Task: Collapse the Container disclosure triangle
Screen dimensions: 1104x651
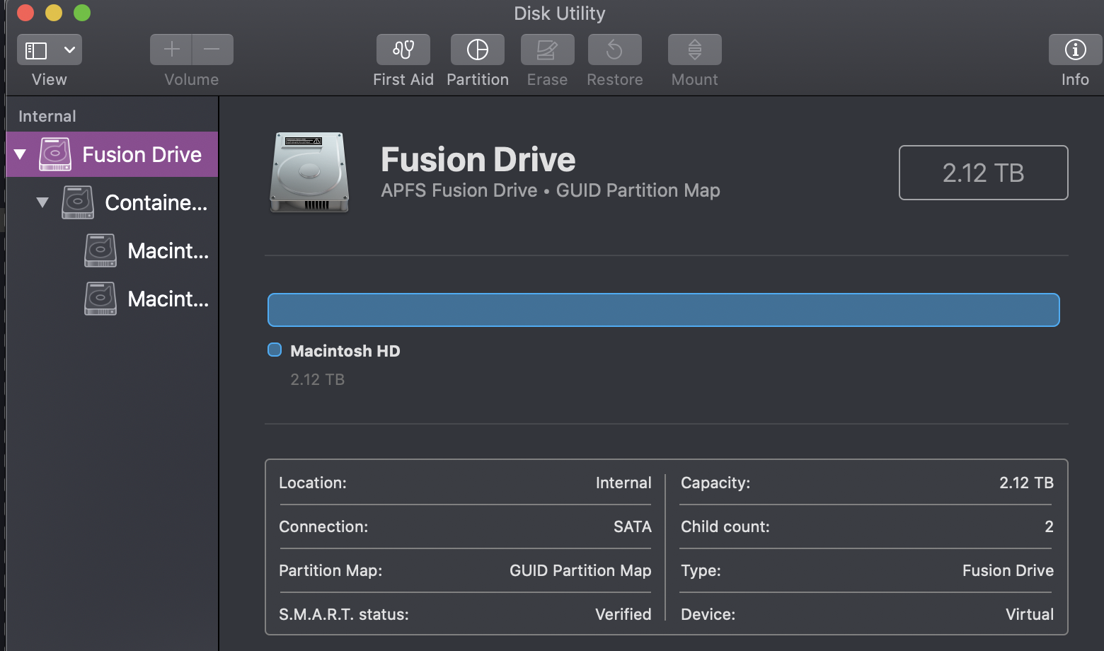Action: pos(42,202)
